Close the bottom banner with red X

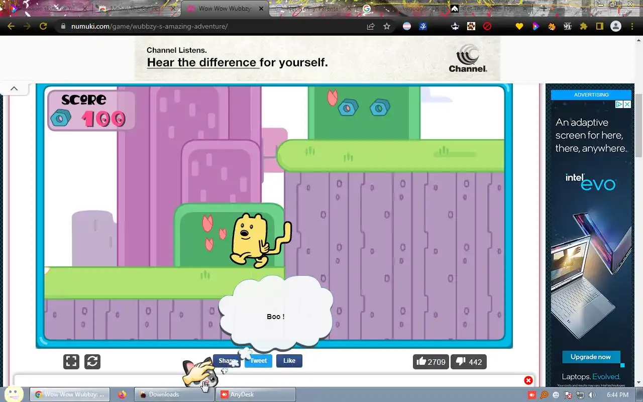(x=528, y=380)
